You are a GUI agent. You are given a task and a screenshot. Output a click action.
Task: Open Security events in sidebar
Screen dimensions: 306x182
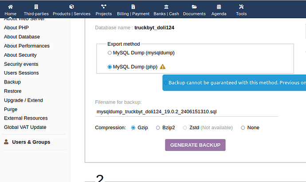click(21, 64)
